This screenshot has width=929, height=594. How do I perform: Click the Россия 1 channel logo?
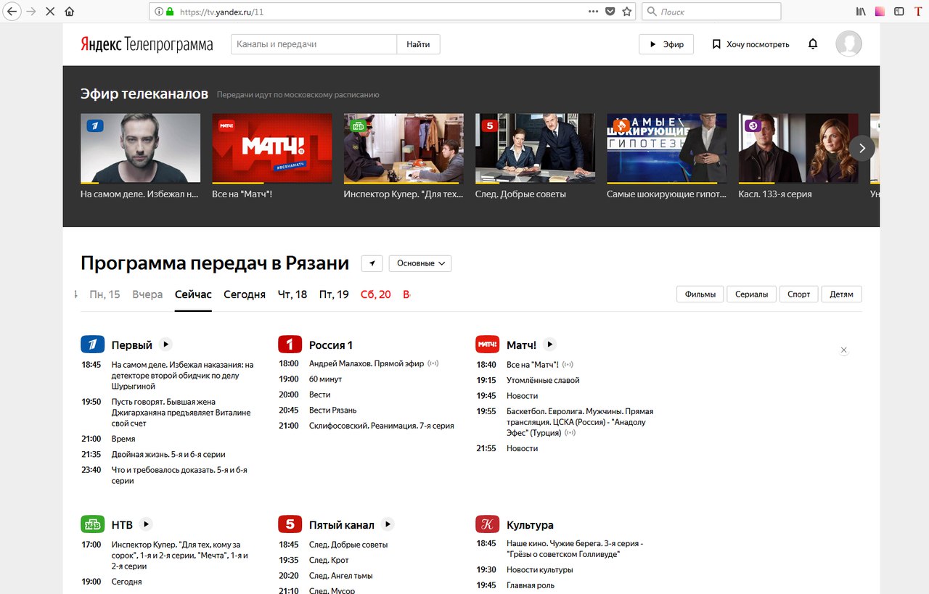[290, 345]
